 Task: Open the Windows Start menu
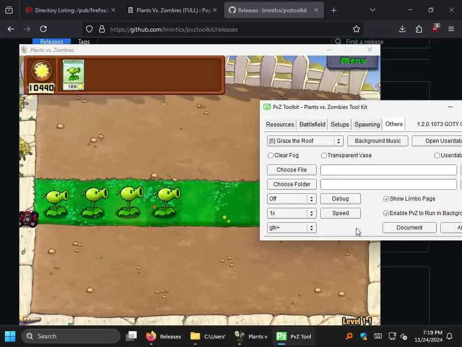(x=10, y=336)
